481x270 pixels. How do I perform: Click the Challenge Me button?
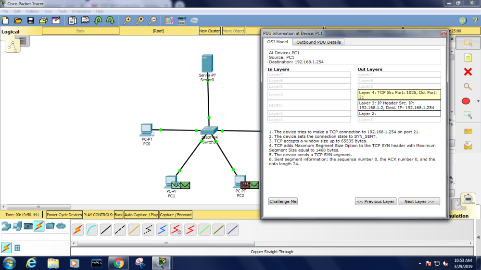(283, 201)
